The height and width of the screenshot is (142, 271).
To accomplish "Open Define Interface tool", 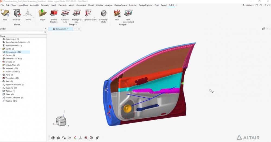I will pos(54,16).
